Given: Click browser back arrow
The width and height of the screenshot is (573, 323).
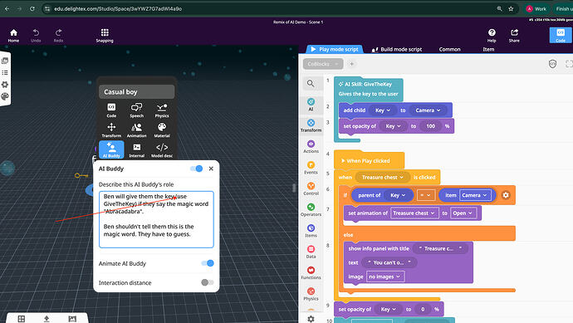Looking at the screenshot, I should (x=7, y=9).
